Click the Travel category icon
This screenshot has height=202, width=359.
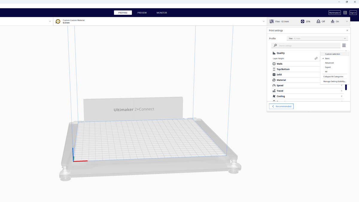[274, 91]
